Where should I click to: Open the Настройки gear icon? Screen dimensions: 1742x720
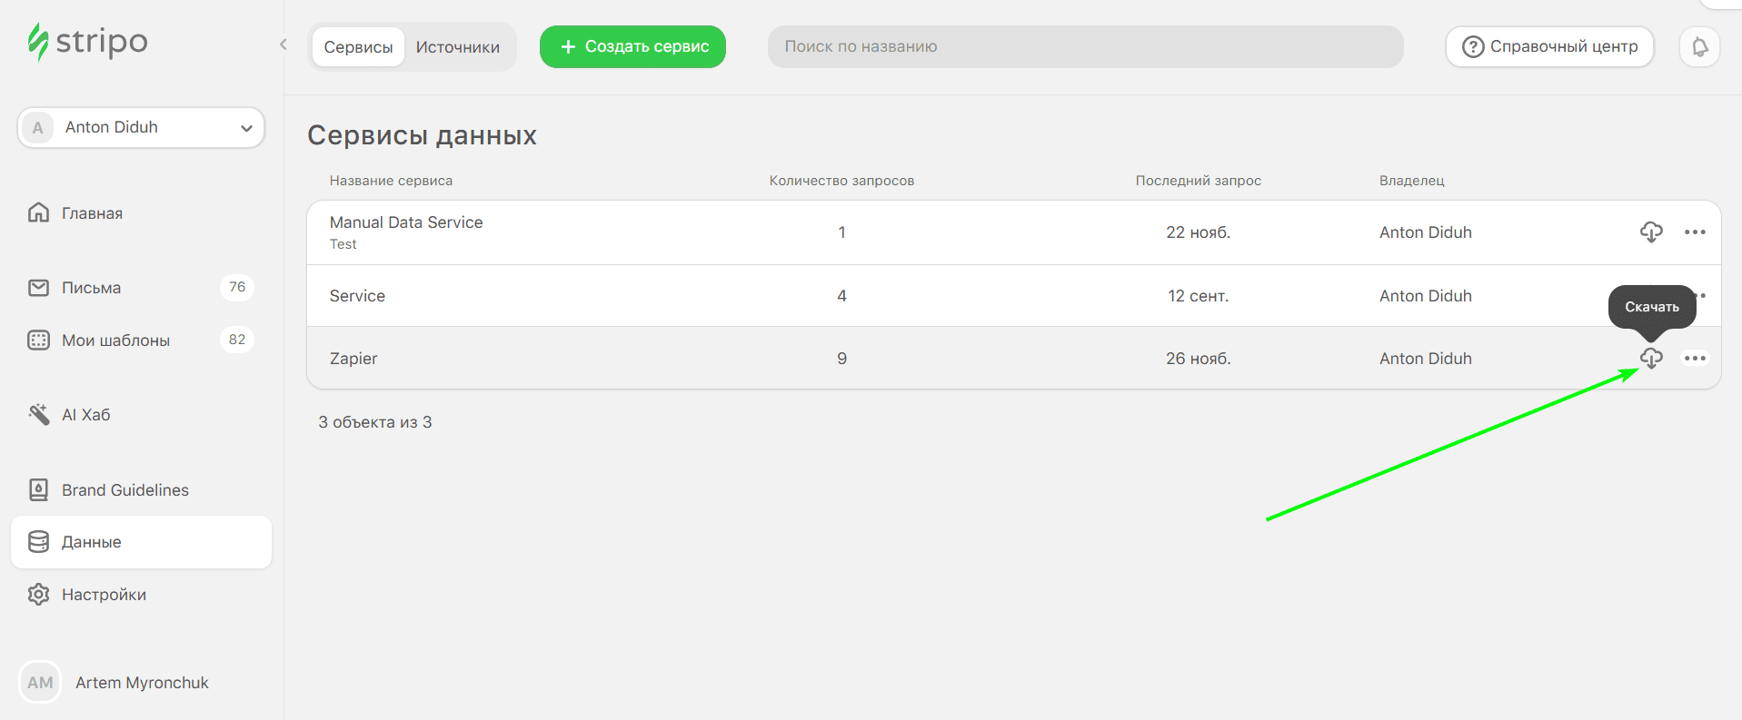click(38, 595)
